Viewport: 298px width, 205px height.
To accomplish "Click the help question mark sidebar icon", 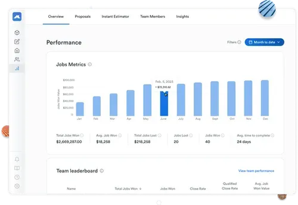I will pos(17,177).
